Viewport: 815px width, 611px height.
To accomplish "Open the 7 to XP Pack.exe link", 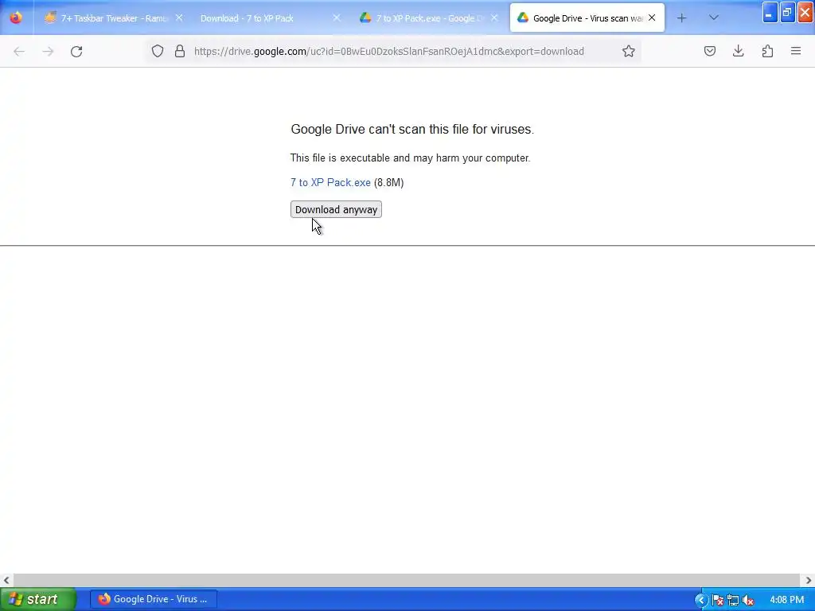I will coord(330,182).
